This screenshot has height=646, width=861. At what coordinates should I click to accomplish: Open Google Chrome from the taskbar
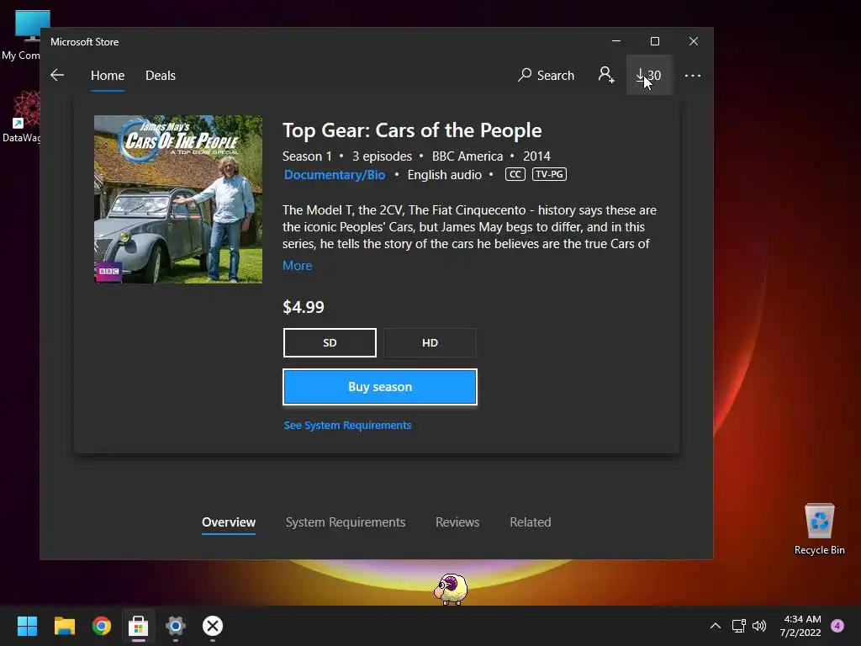(x=102, y=626)
